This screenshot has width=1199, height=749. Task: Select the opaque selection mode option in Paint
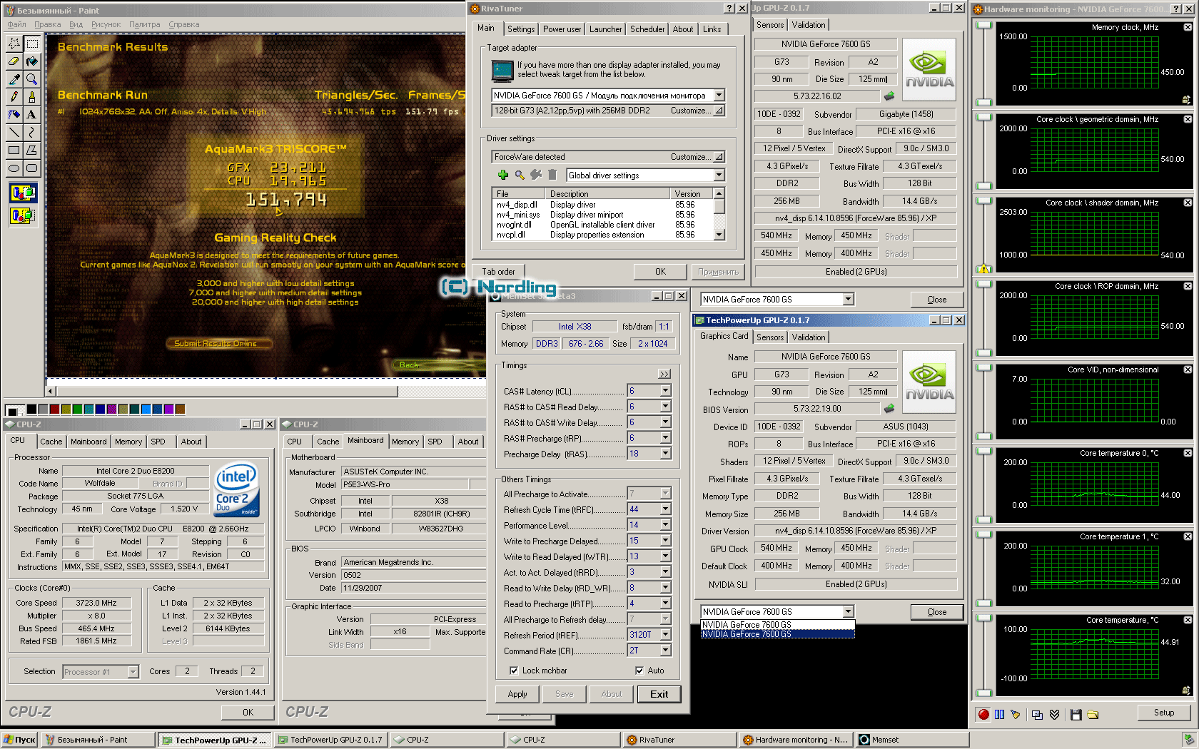pyautogui.click(x=23, y=193)
